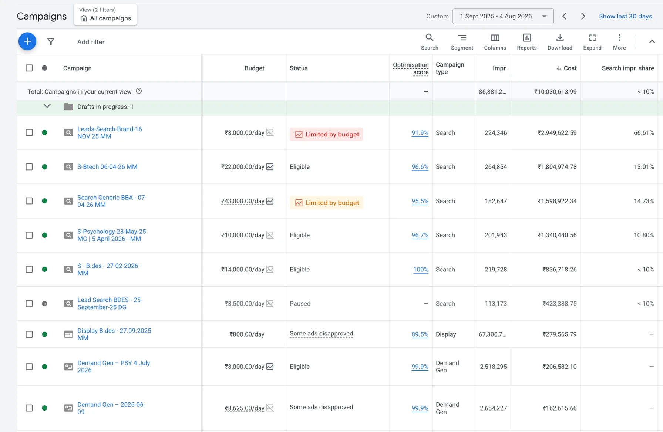This screenshot has height=432, width=663.
Task: Check the Demand Gen PSY 4 July box
Action: (29, 367)
